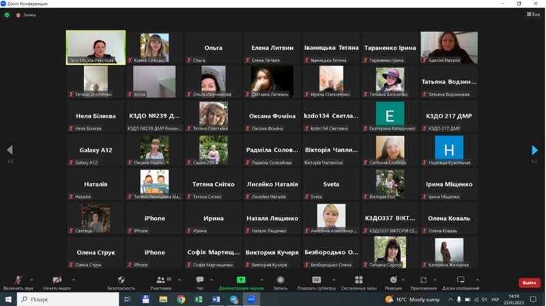Open the Chat (Чат) bubble icon
Screen dimensions: 546x306
click(200, 280)
